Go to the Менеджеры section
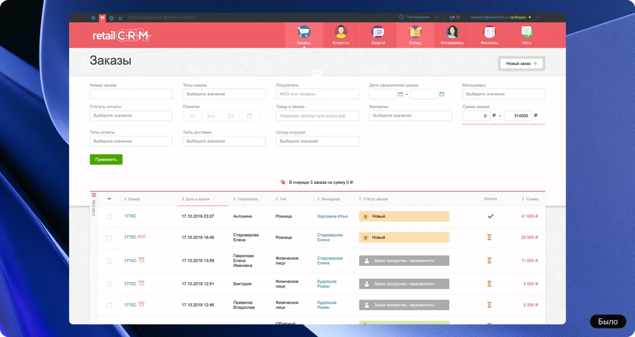 pyautogui.click(x=452, y=35)
